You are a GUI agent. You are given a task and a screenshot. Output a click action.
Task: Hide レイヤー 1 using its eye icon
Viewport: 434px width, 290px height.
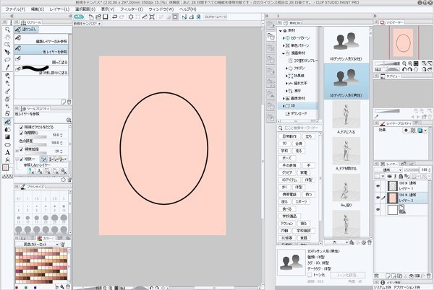(378, 184)
